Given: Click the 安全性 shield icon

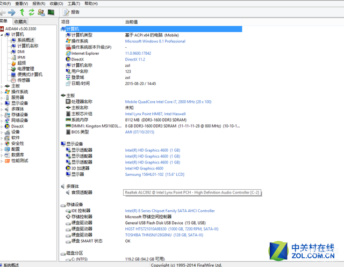Looking at the screenshot, I should coord(7,143).
